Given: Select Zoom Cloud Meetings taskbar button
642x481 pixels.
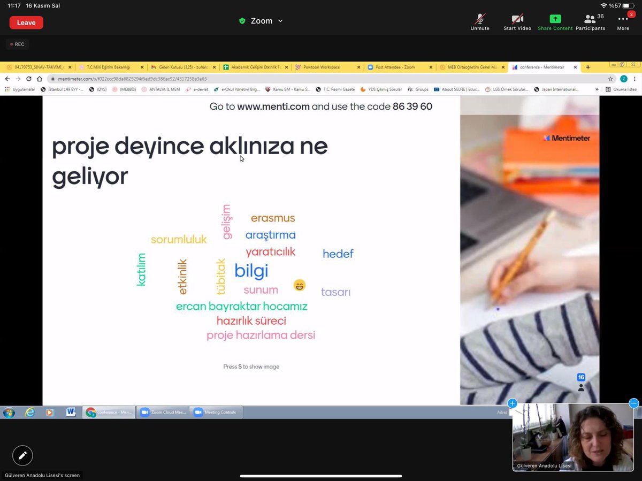Looking at the screenshot, I should pos(164,412).
